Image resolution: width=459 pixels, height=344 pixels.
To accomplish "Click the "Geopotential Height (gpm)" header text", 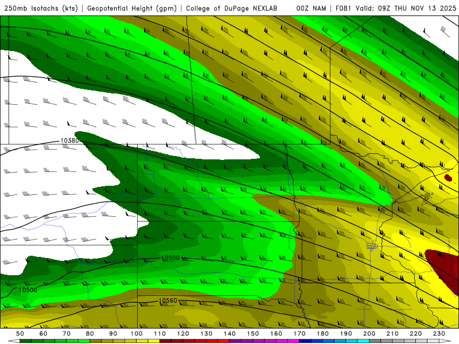I will 132,8.
